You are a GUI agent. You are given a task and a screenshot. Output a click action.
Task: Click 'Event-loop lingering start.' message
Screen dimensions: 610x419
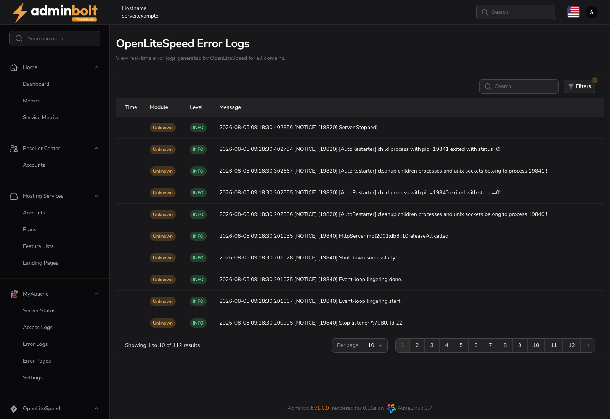tap(310, 301)
